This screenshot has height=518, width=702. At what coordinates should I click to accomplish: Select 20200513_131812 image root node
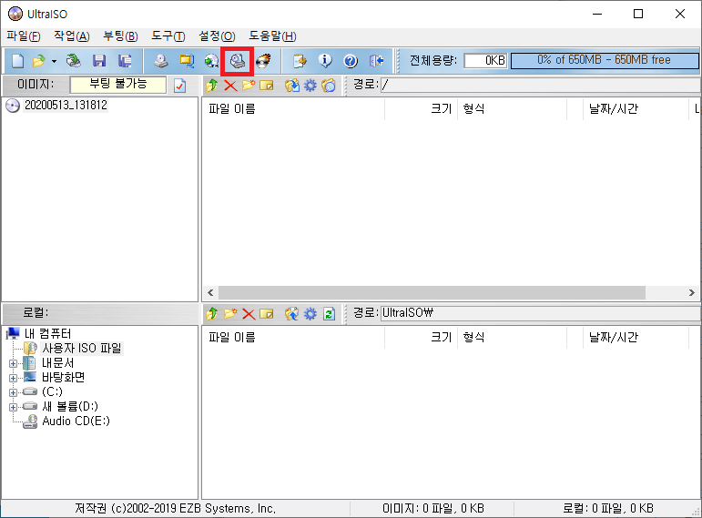click(66, 106)
